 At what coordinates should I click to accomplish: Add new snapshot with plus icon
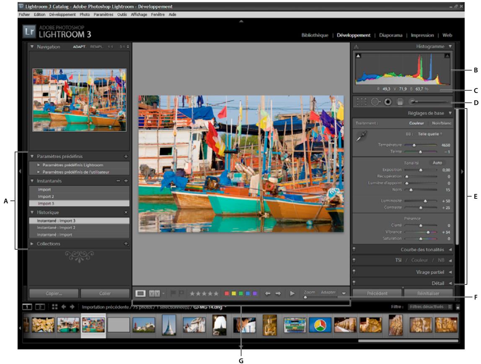[x=126, y=181]
